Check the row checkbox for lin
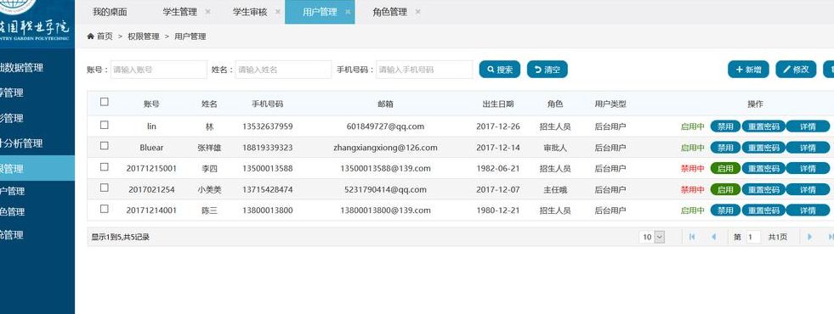 pos(105,125)
